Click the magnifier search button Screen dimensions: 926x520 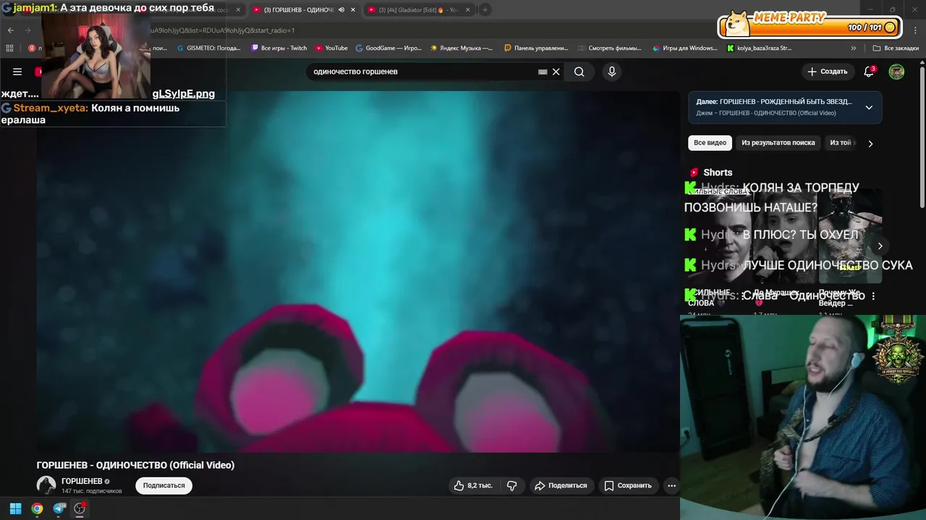579,71
